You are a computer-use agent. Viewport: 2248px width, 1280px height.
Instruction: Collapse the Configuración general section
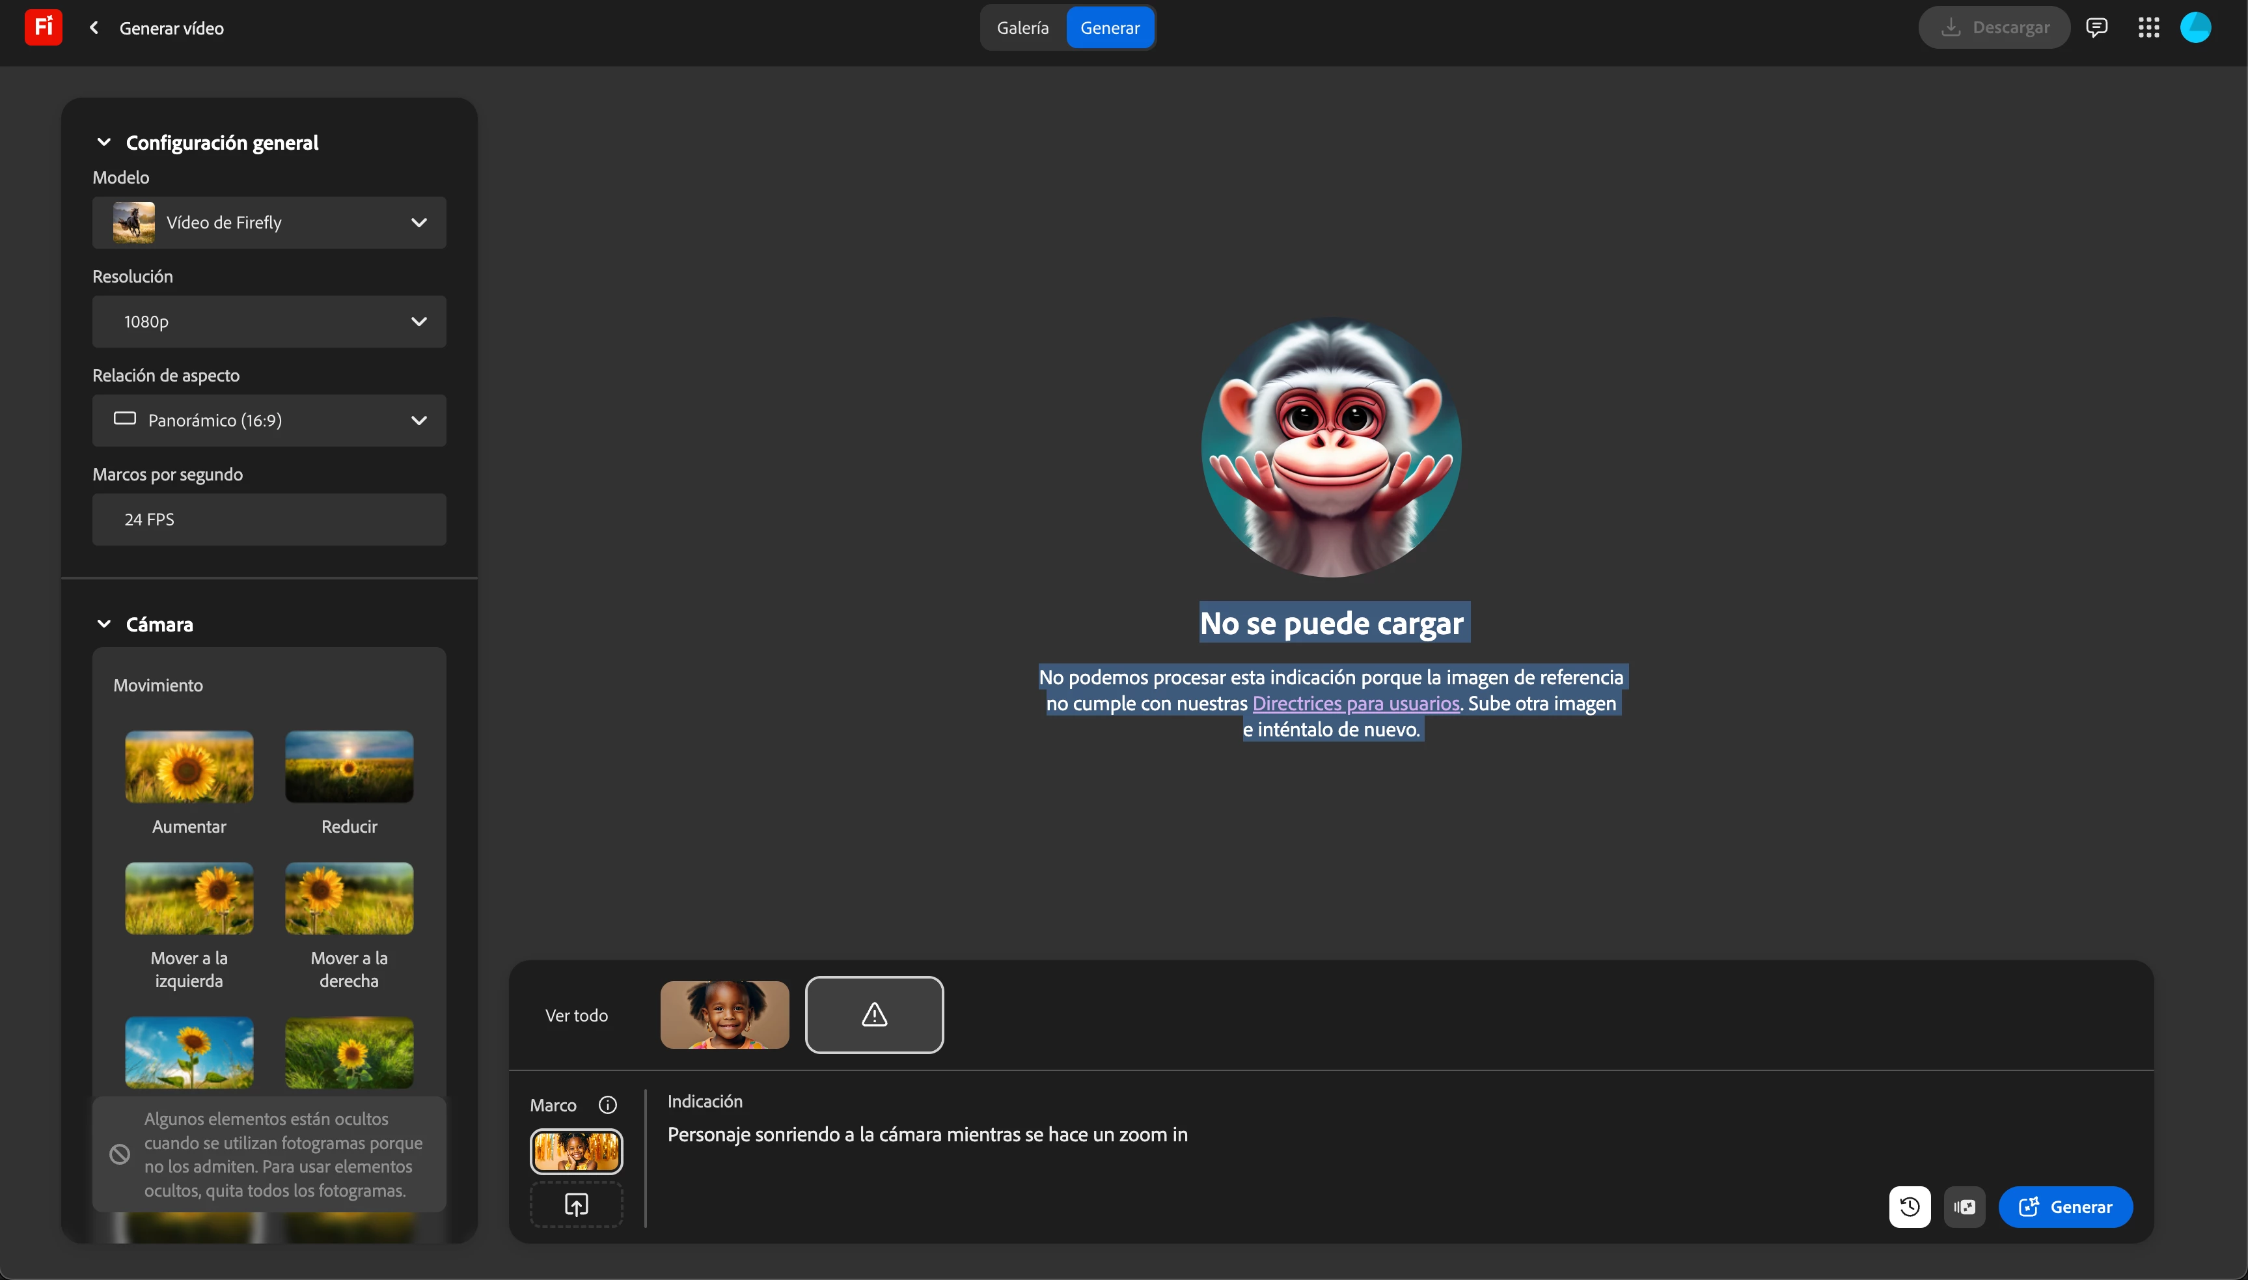point(103,143)
